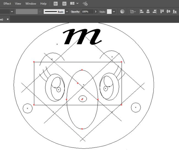Open the Help menu
This screenshot has width=179, height=155.
point(43,4)
